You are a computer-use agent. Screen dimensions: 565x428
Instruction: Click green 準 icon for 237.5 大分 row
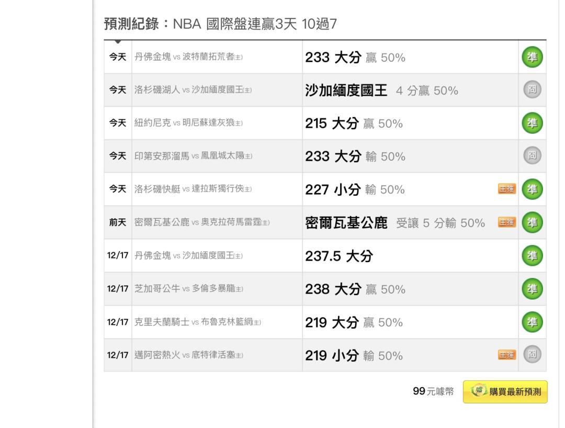[x=532, y=256]
